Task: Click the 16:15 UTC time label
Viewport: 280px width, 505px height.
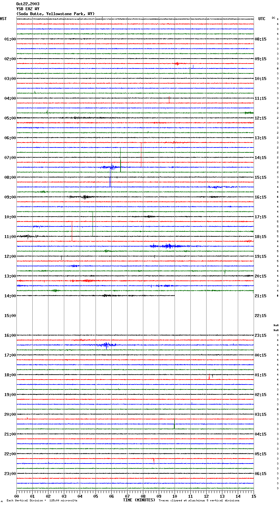Action: (261, 197)
